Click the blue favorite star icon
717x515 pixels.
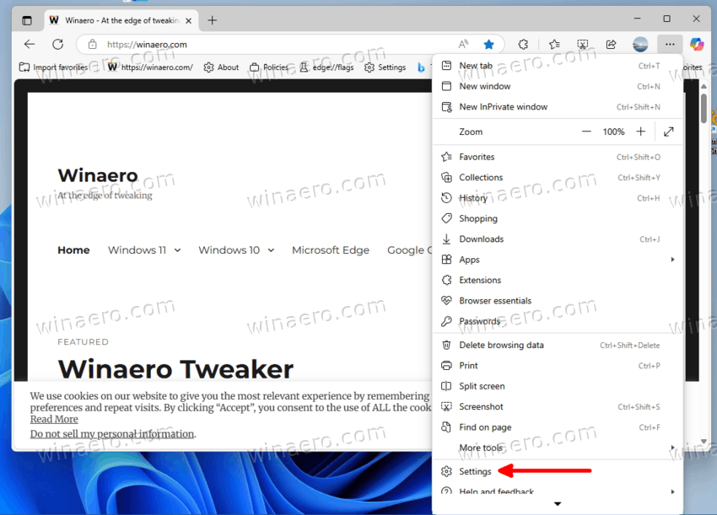point(488,45)
